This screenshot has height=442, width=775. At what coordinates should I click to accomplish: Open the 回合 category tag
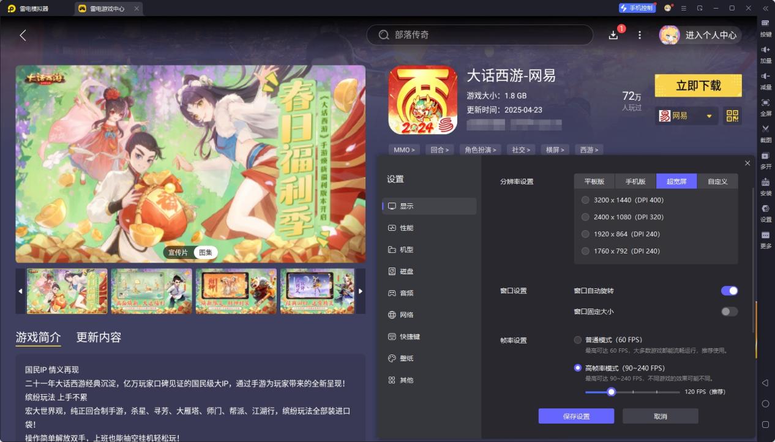[440, 149]
